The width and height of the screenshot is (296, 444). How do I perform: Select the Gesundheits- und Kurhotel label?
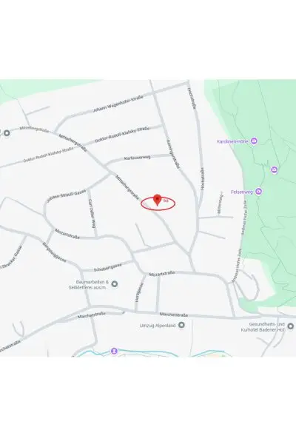263,327
